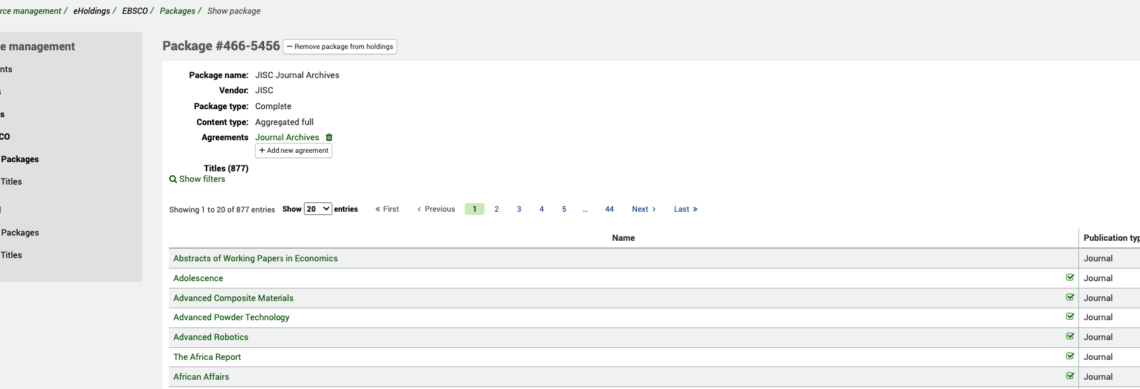Click Remove package from holdings button
The image size is (1140, 389).
pos(340,47)
